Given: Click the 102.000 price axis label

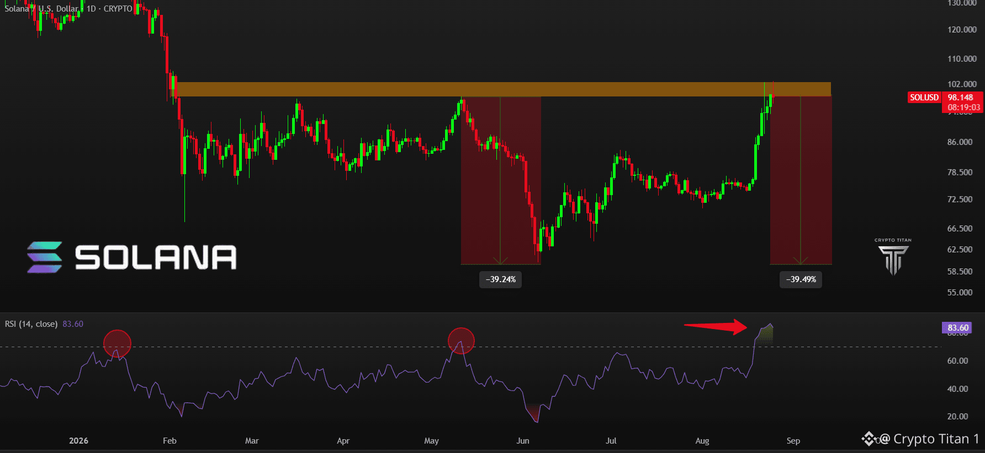Looking at the screenshot, I should click(x=962, y=84).
